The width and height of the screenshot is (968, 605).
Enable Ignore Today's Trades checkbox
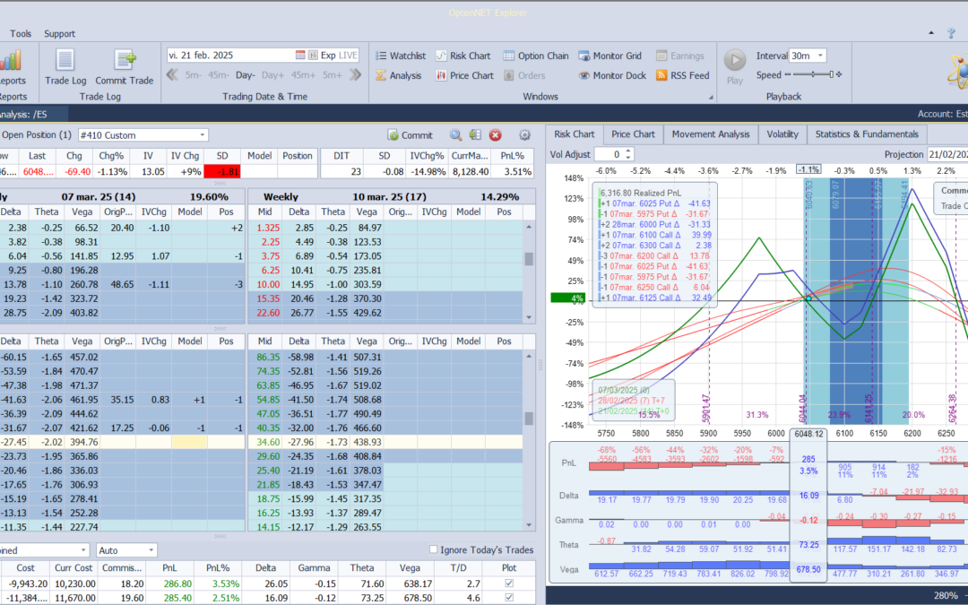pos(435,550)
